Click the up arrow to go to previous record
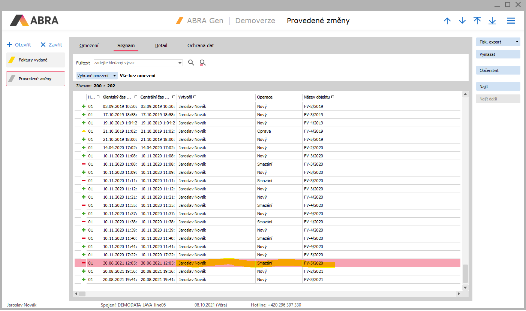The image size is (526, 311). [447, 21]
